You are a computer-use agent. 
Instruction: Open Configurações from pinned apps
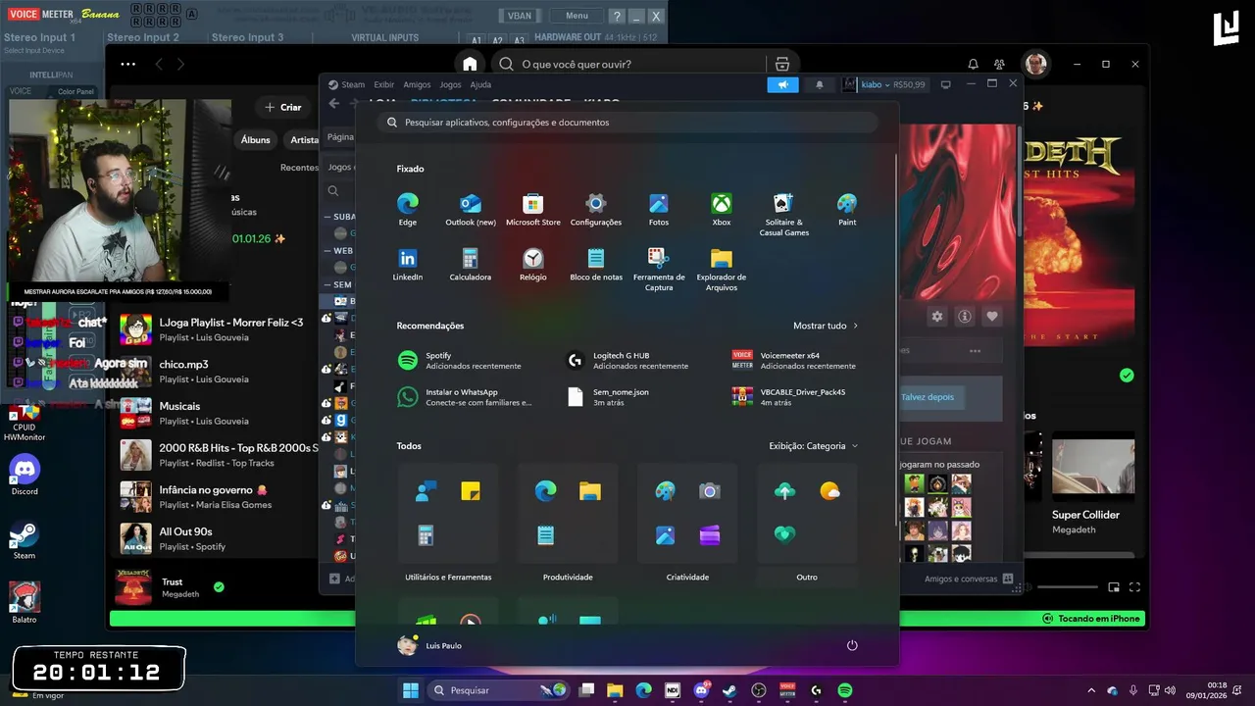[x=596, y=209]
